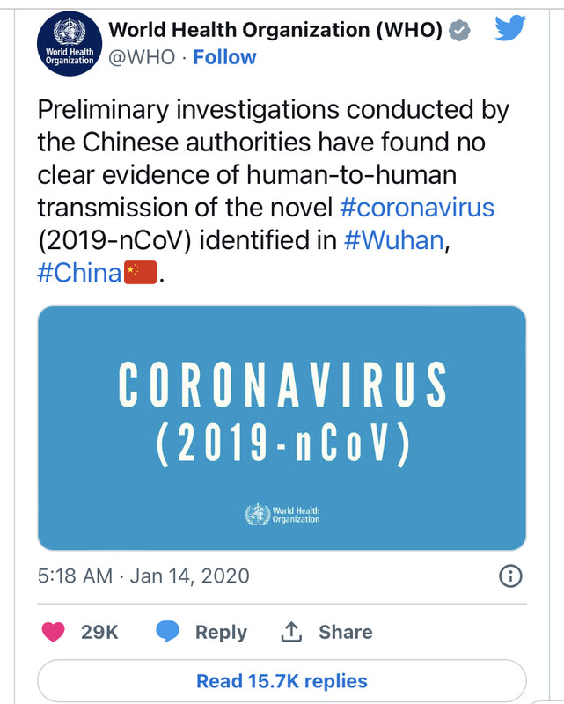Click the share upload arrow icon
Screen dimensions: 564x704
point(291,632)
